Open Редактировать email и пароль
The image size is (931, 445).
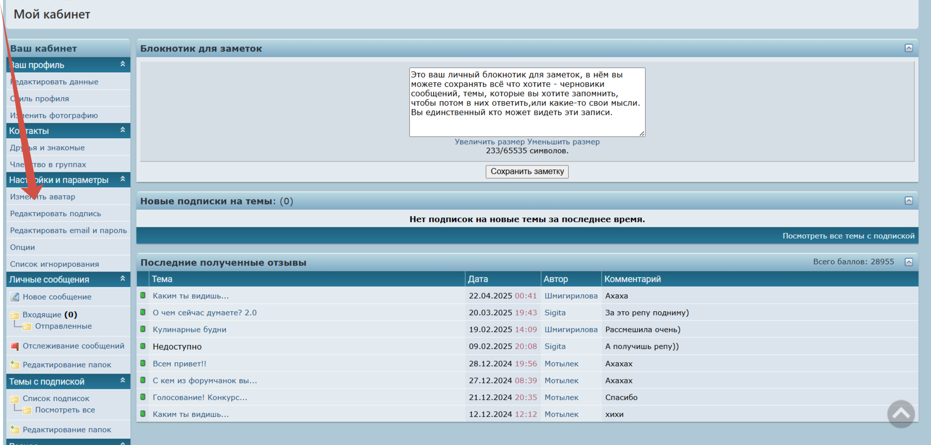[x=68, y=230]
